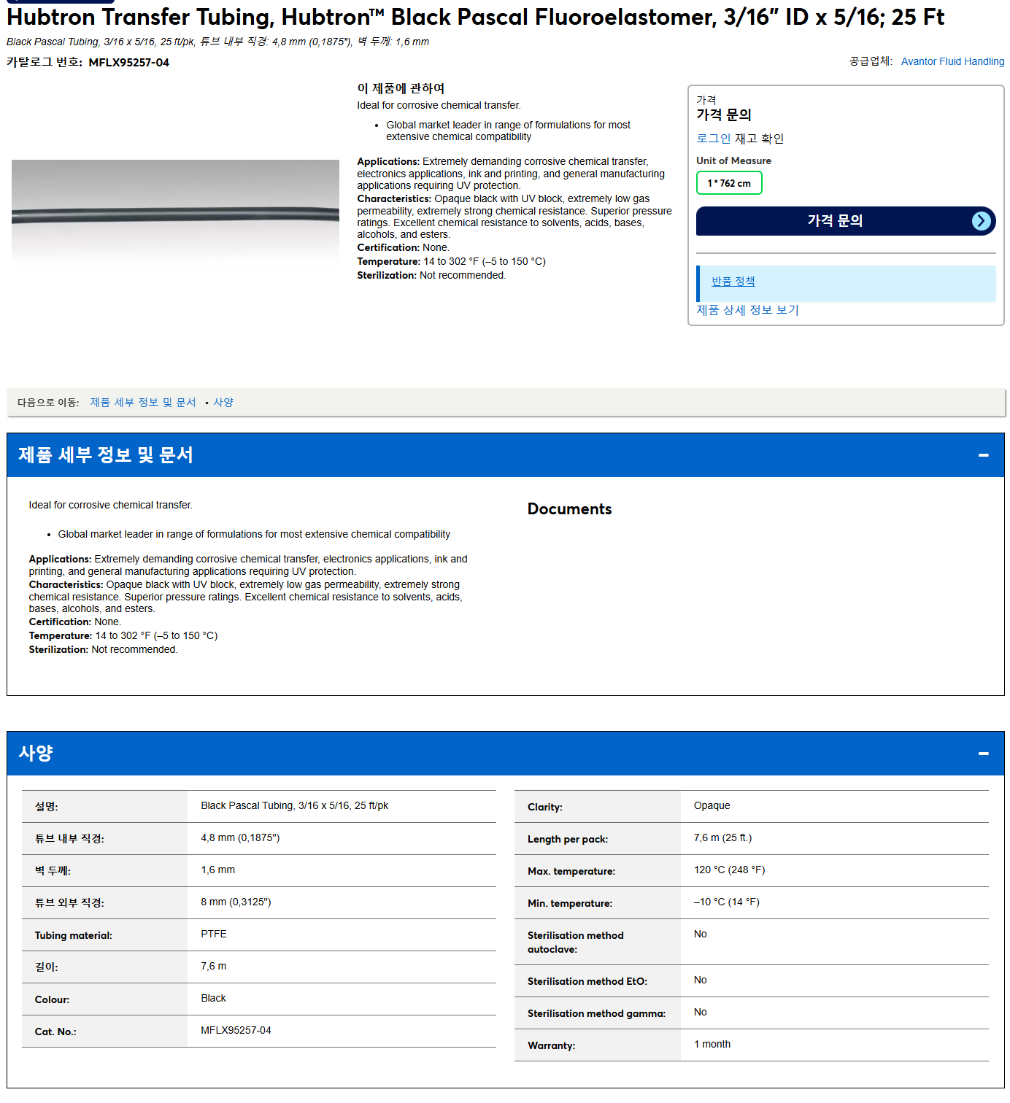Collapse the 제품 세부 정보 및 문서 section
Screen dimensions: 1010x1103
coord(983,455)
